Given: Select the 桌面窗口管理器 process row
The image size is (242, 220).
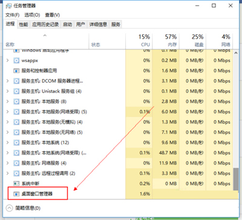Looking at the screenshot, I should click(121, 194).
